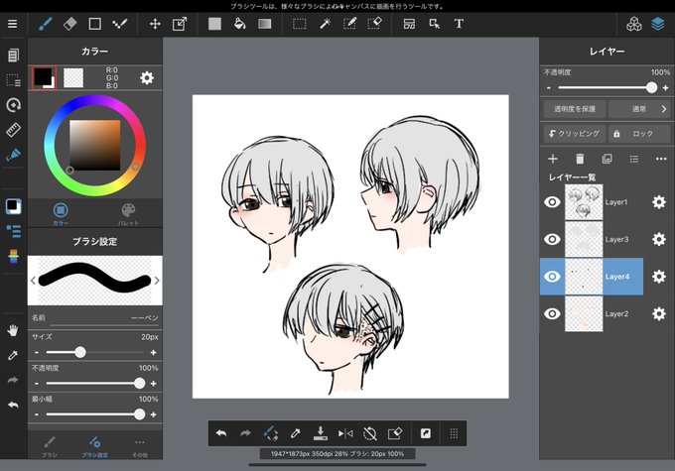675x471 pixels.
Task: Click the 透明度を保護 button
Action: click(x=575, y=109)
